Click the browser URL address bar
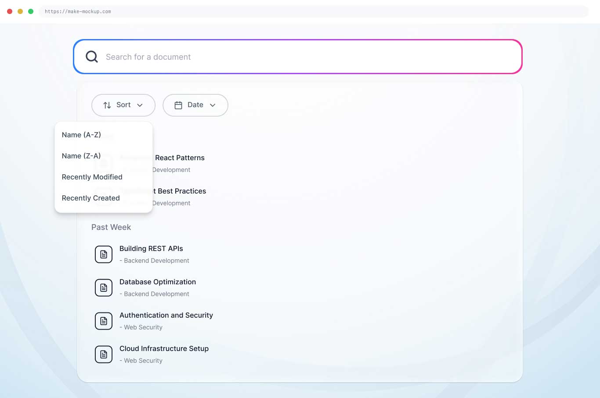The width and height of the screenshot is (600, 398). click(x=314, y=11)
